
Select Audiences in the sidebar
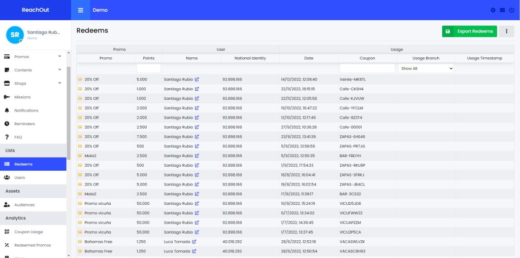[24, 205]
